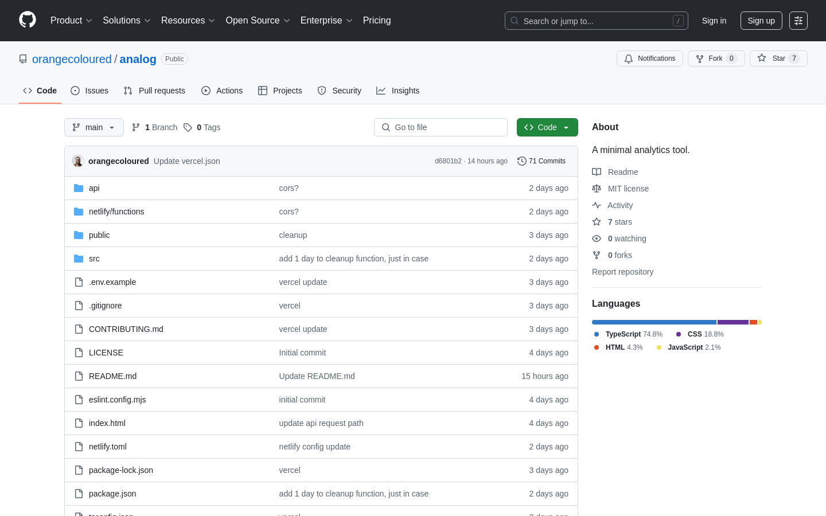Click the Go to file search box

(x=441, y=127)
